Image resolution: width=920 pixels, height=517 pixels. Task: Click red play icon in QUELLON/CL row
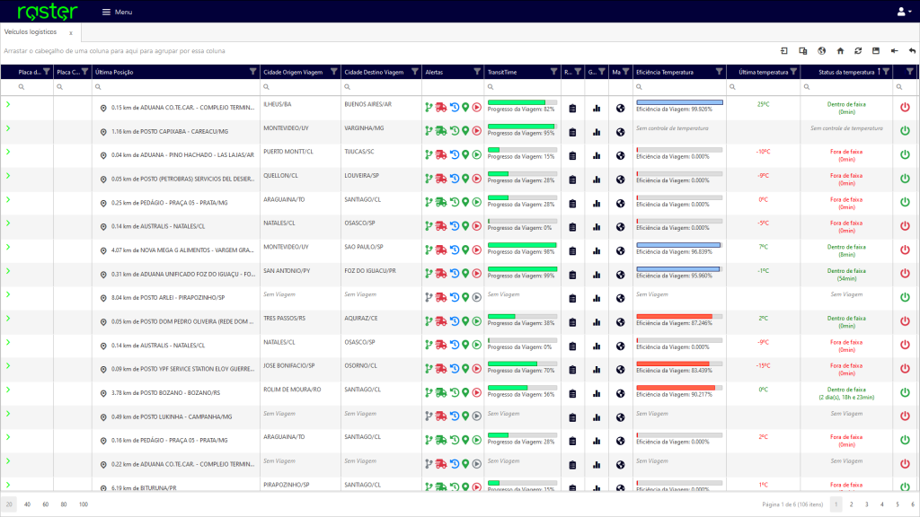pos(476,179)
